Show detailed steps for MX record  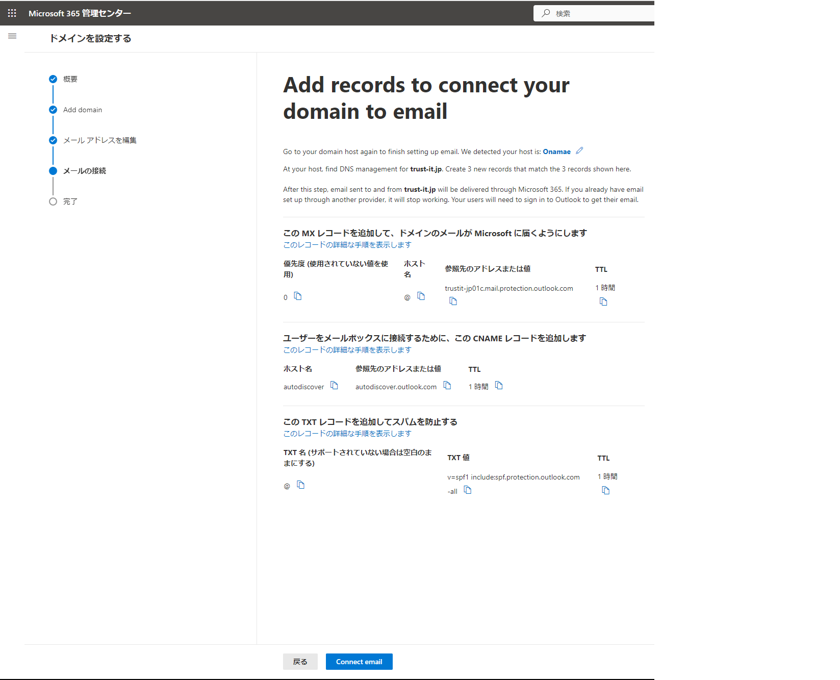(x=347, y=245)
